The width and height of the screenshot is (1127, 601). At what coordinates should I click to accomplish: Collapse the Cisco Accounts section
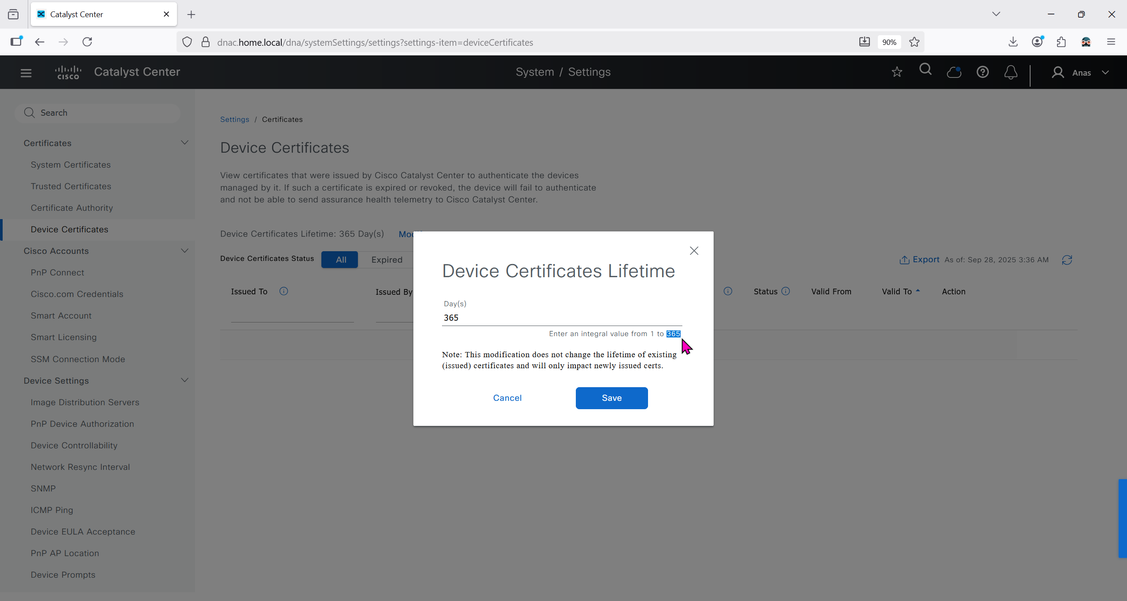(x=184, y=251)
